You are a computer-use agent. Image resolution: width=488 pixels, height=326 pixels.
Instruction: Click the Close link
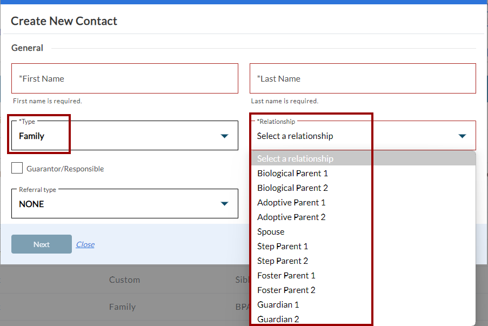85,244
